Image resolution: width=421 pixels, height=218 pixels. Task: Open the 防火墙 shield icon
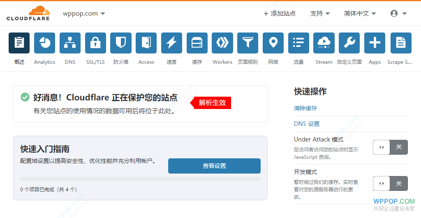121,43
